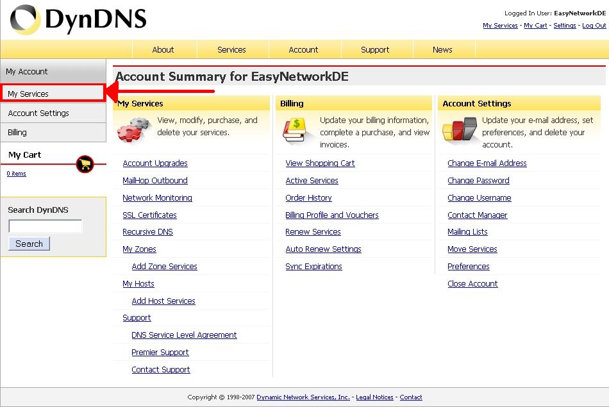Image resolution: width=609 pixels, height=407 pixels.
Task: Open the Services menu
Action: pyautogui.click(x=231, y=50)
